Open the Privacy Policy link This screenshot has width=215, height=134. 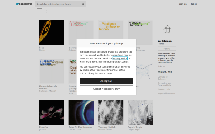(120, 58)
